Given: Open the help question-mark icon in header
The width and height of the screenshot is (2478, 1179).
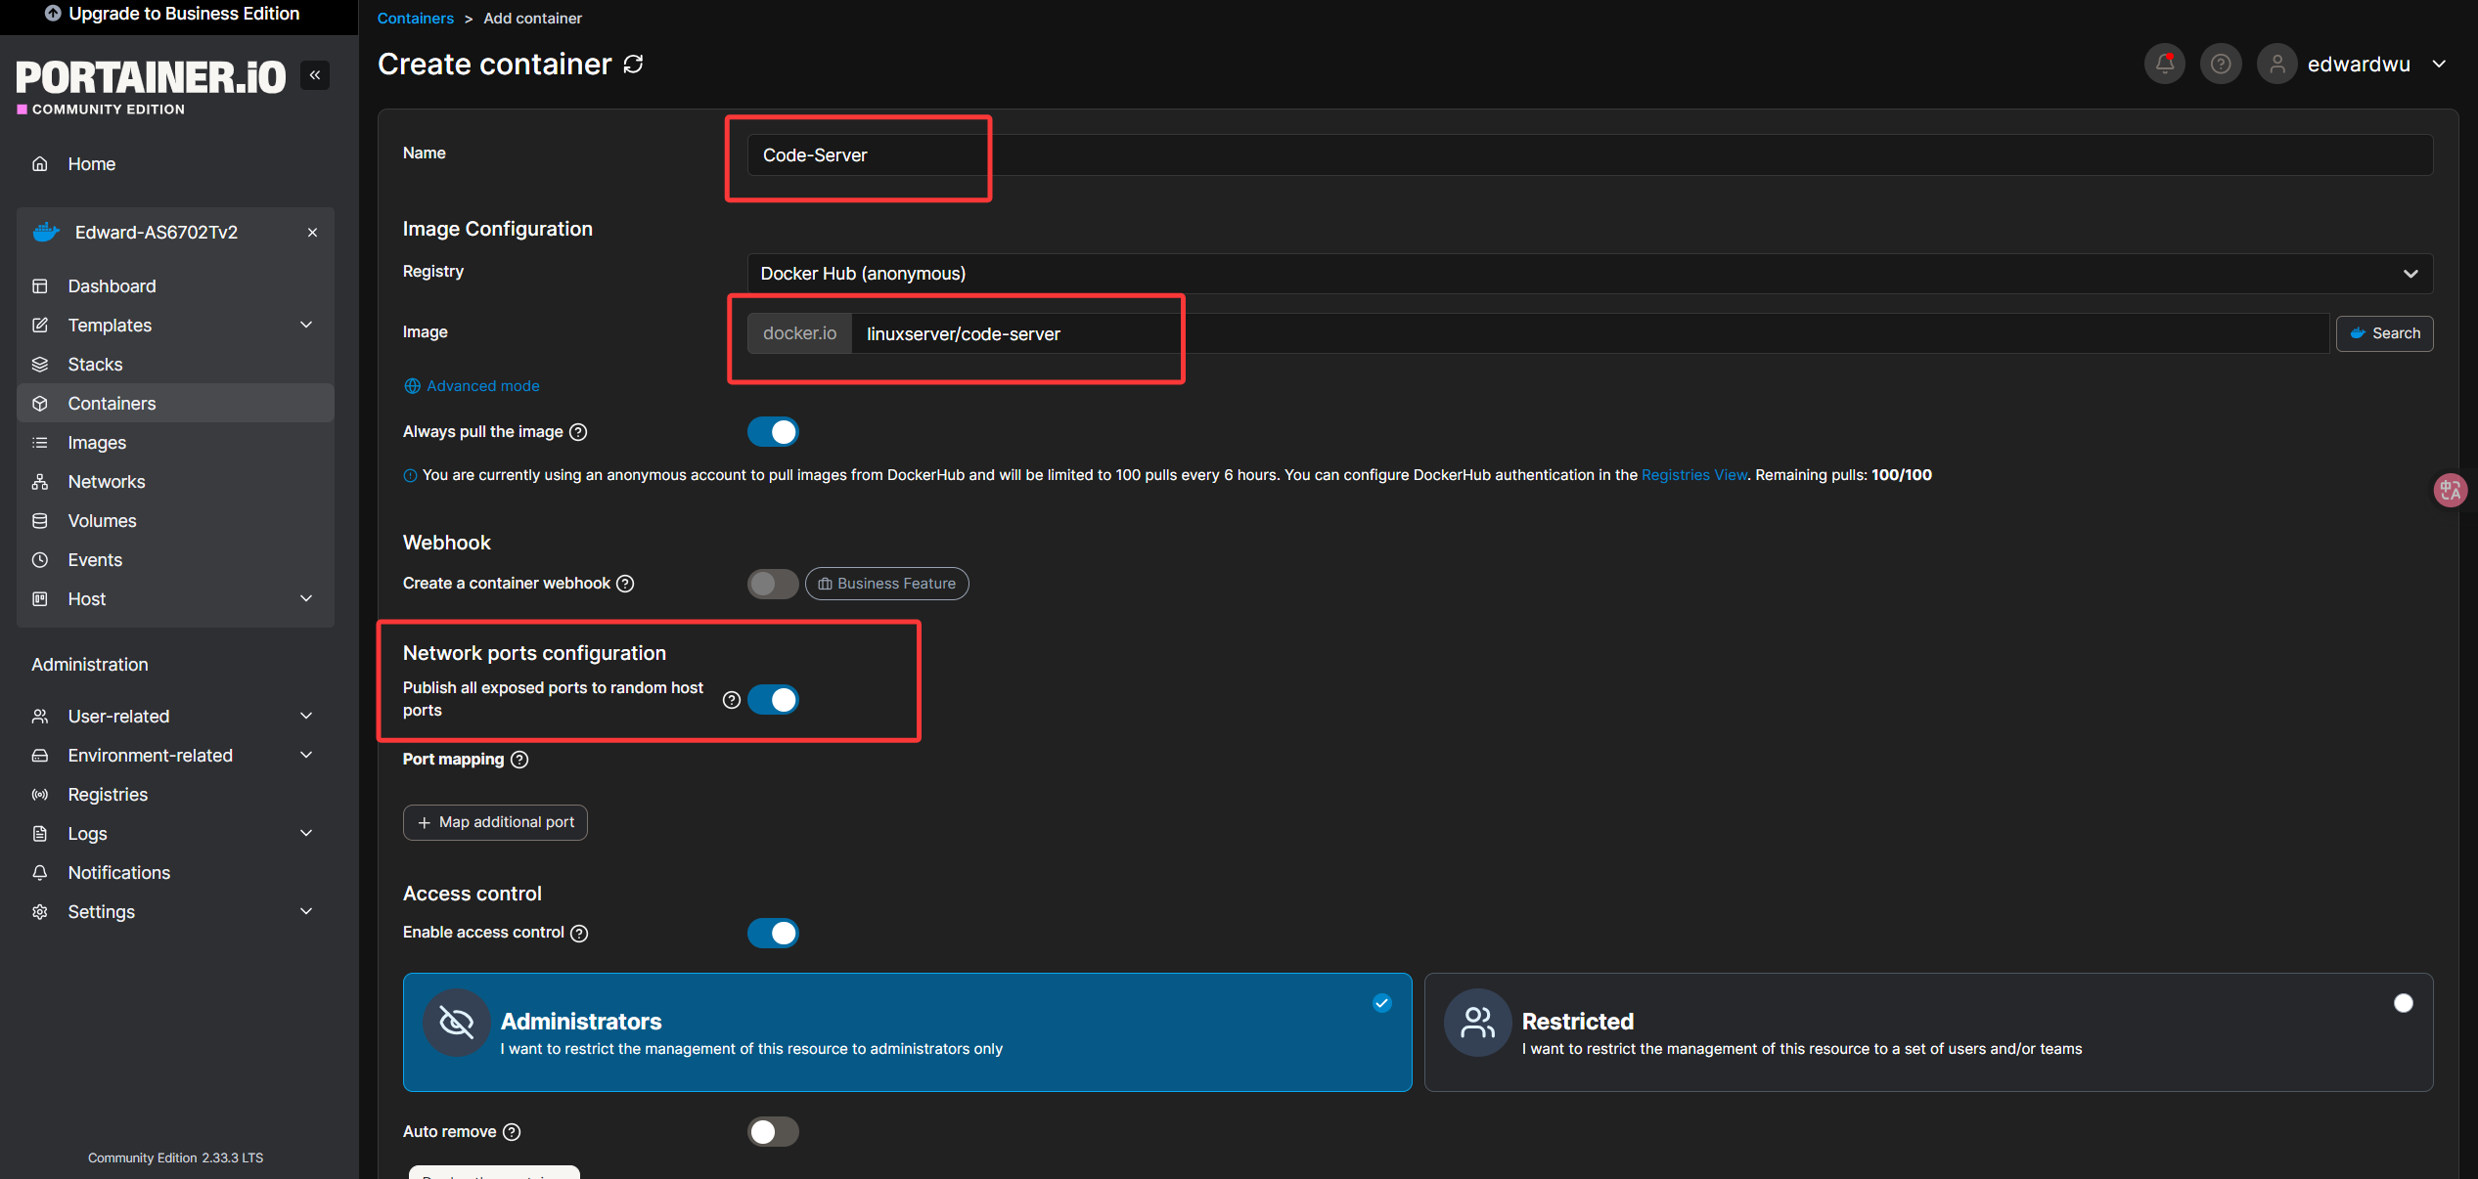Looking at the screenshot, I should (2221, 65).
